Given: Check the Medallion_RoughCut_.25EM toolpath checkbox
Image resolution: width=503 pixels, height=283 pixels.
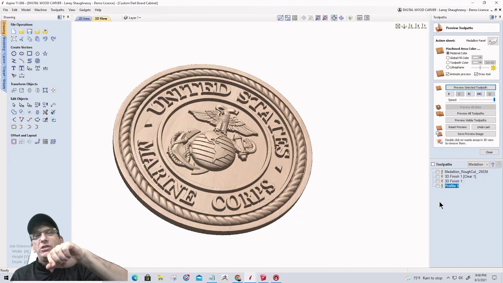Looking at the screenshot, I should pyautogui.click(x=438, y=172).
